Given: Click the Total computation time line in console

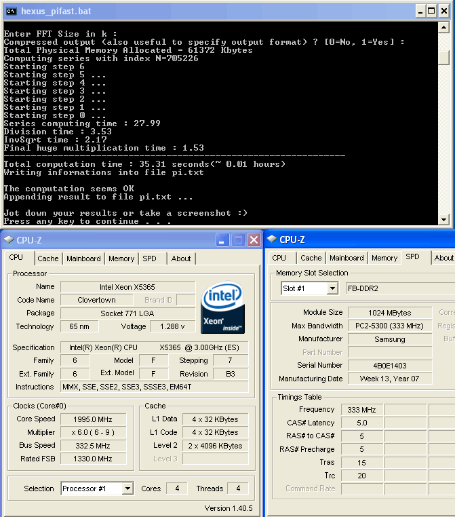Looking at the screenshot, I should coord(144,164).
